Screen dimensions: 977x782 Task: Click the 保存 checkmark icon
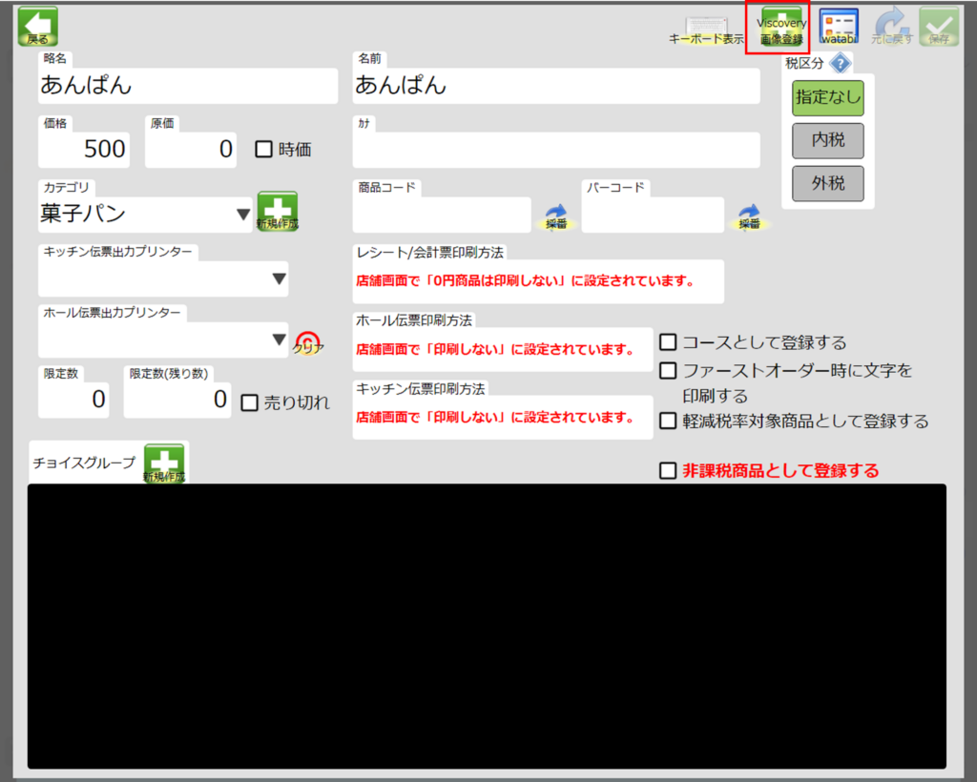[x=939, y=27]
